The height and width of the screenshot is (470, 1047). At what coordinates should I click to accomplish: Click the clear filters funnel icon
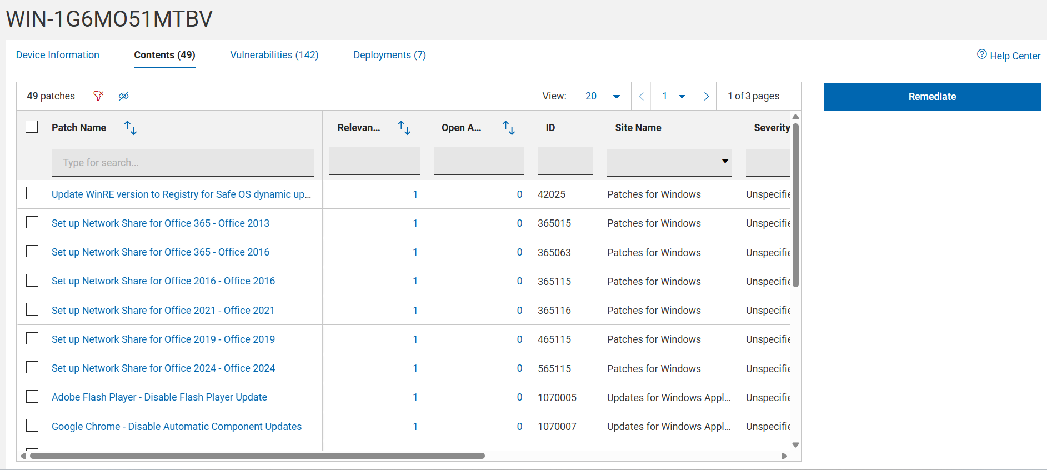[x=98, y=96]
